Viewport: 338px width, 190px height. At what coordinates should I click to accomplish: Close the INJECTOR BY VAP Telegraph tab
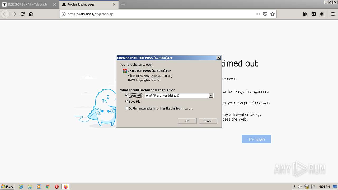pyautogui.click(x=55, y=4)
